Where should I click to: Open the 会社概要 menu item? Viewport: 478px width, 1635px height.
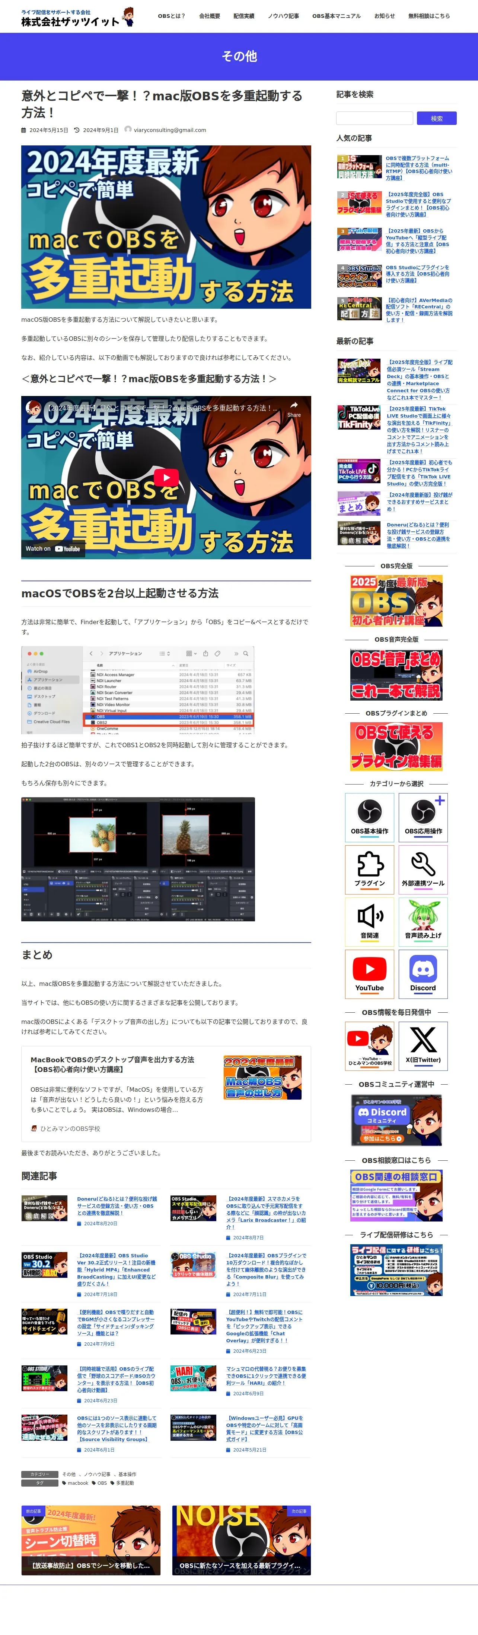coord(209,16)
